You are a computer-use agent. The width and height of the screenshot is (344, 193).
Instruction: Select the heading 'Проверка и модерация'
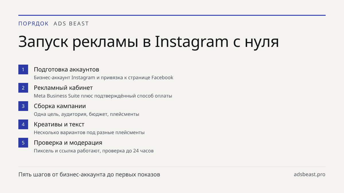68,143
